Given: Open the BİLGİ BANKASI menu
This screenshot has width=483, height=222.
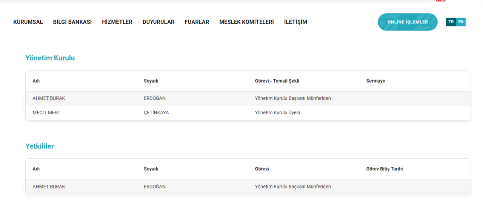Looking at the screenshot, I should pyautogui.click(x=72, y=22).
